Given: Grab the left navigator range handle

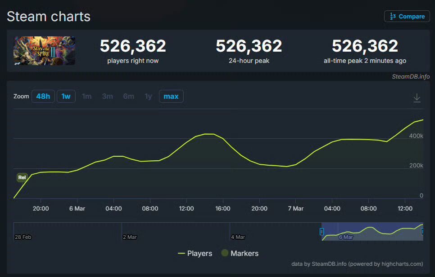Looking at the screenshot, I should (x=322, y=231).
